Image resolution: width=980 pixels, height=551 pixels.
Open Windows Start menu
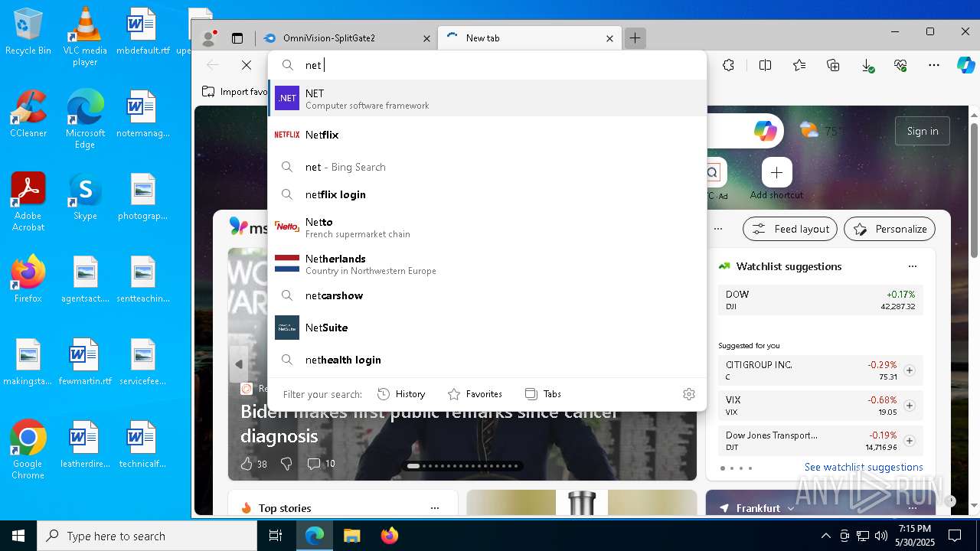[x=18, y=536]
